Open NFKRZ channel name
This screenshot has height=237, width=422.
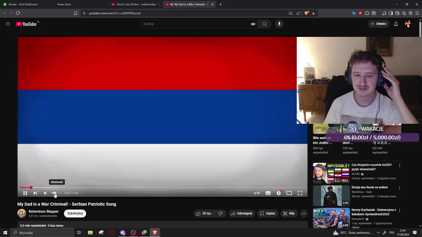(x=356, y=174)
